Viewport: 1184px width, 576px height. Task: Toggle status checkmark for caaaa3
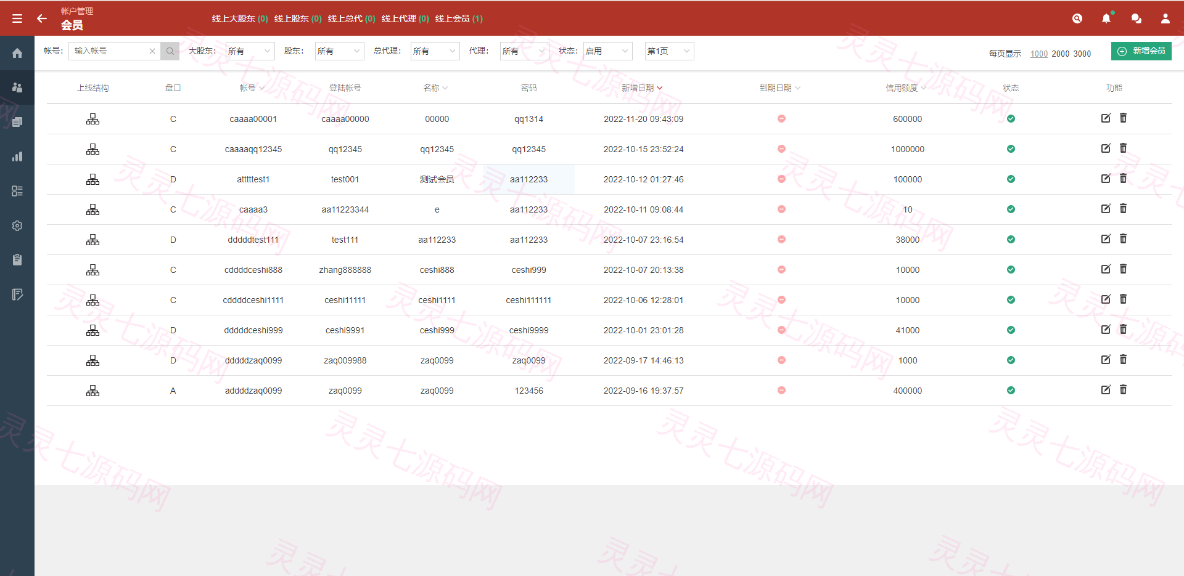pyautogui.click(x=1011, y=209)
